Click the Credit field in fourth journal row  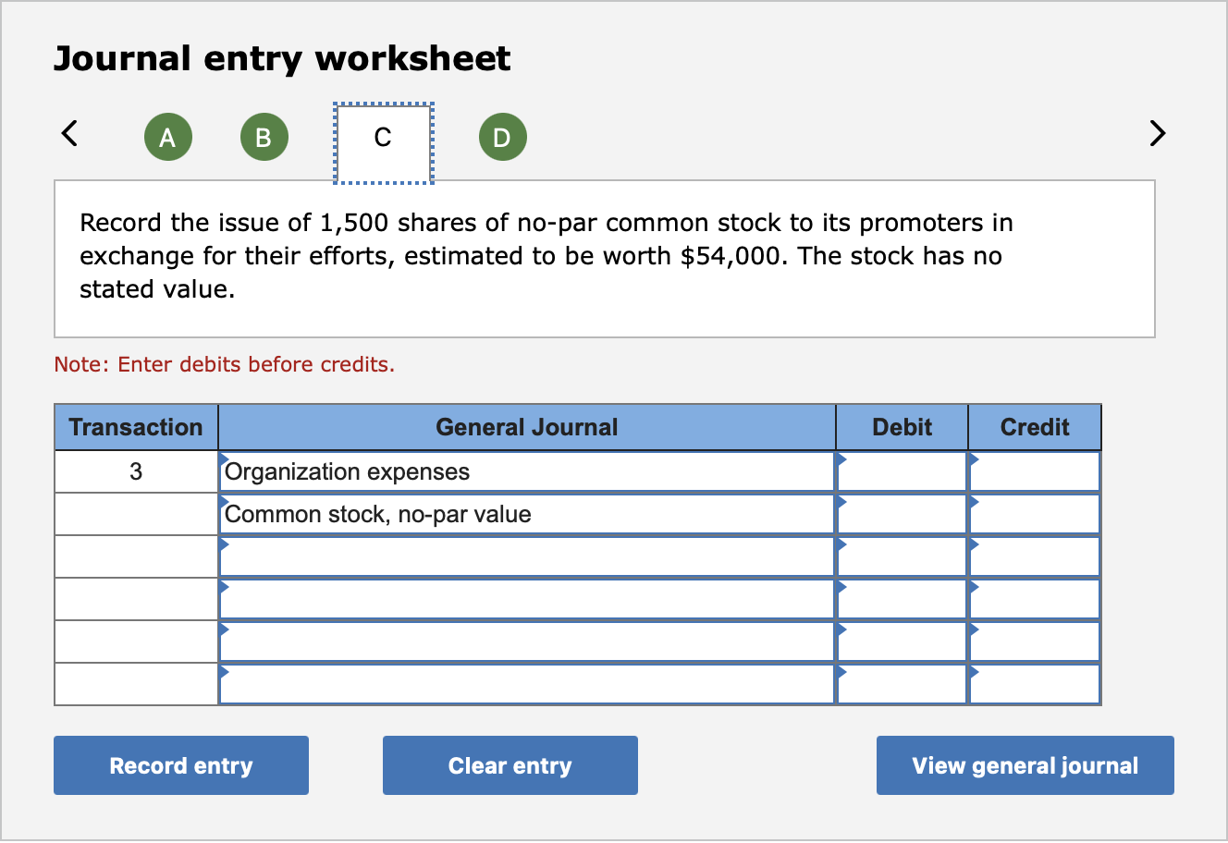pyautogui.click(x=1035, y=599)
